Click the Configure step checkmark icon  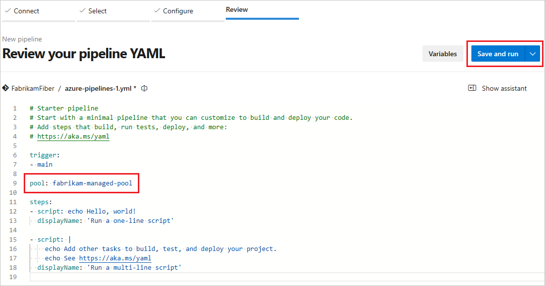[157, 11]
